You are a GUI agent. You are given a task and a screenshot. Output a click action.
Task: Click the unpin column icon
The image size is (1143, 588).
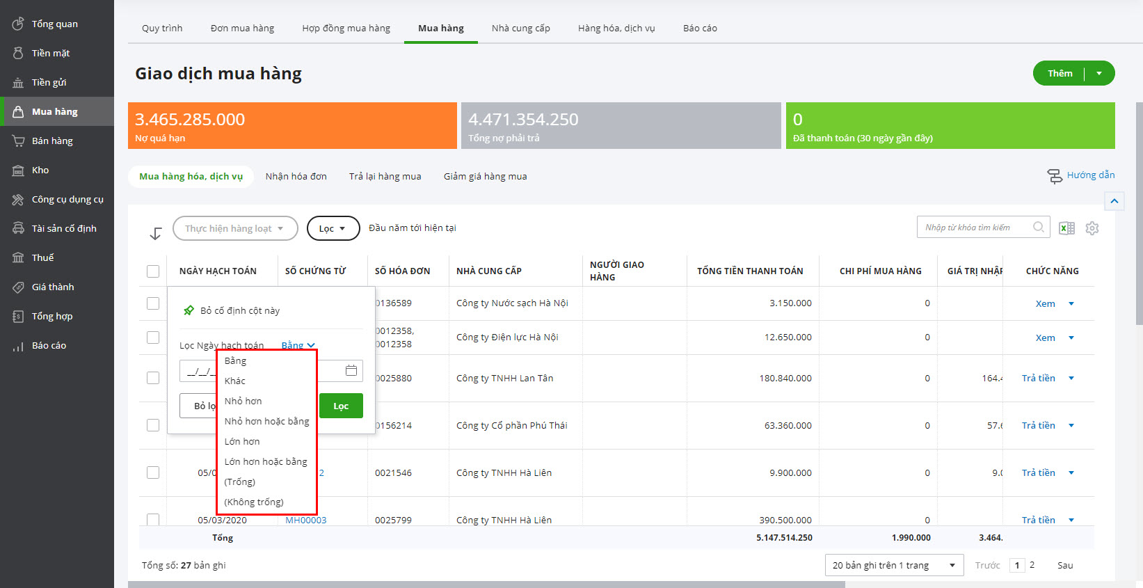[x=189, y=310]
